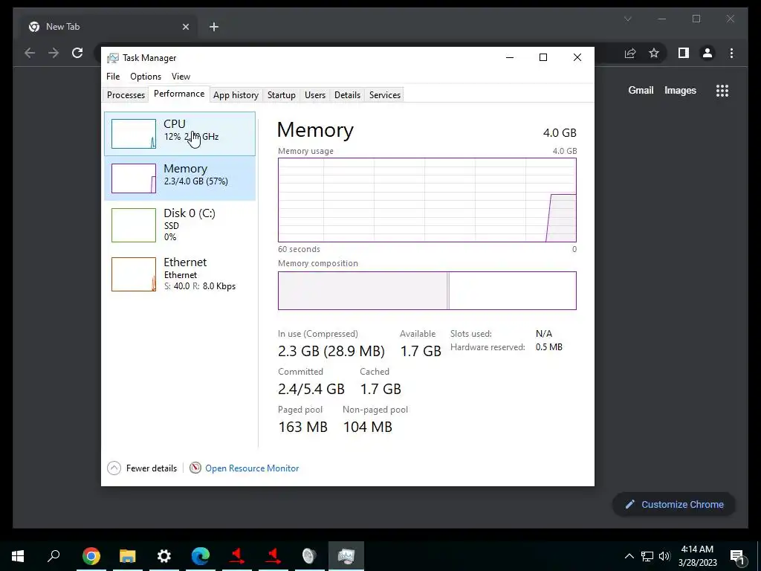Open the File menu

point(113,77)
